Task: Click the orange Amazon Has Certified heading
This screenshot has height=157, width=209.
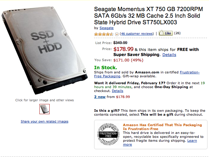Action: [162, 127]
